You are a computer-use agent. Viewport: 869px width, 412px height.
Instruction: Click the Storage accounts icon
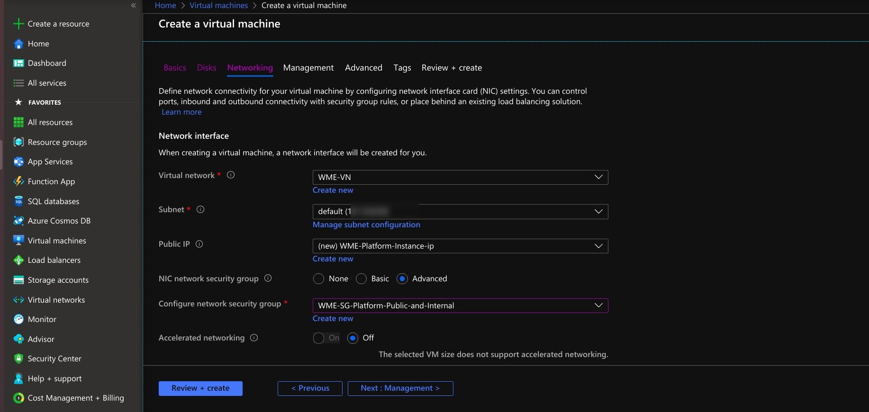click(x=18, y=280)
